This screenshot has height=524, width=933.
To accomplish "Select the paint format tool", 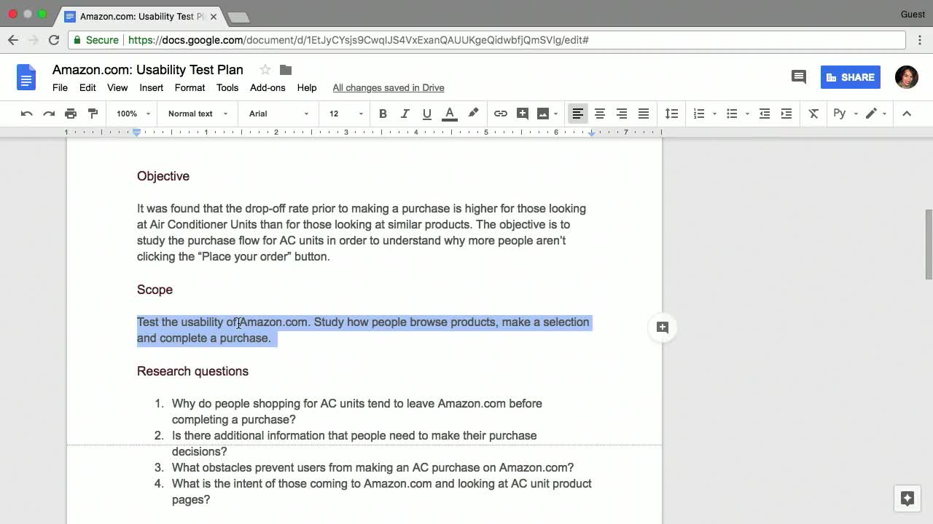I will tap(93, 114).
